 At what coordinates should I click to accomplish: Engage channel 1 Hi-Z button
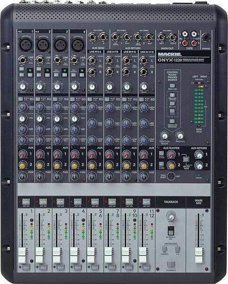[x=22, y=69]
